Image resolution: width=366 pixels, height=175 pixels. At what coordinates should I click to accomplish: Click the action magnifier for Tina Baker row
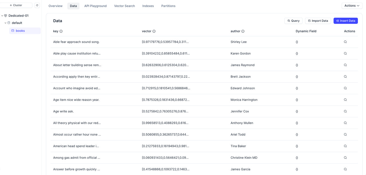345,146
